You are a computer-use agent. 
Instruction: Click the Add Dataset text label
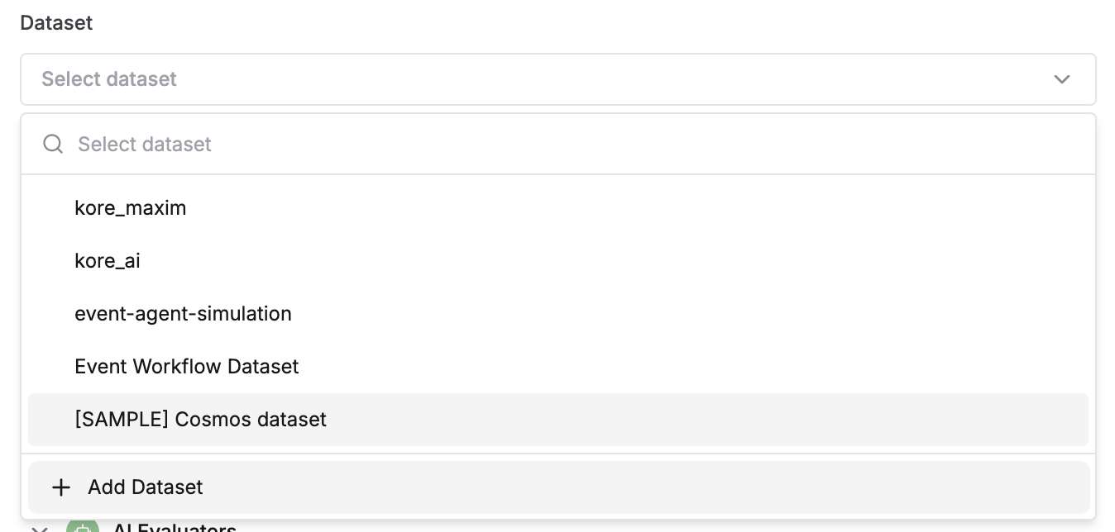(x=146, y=487)
